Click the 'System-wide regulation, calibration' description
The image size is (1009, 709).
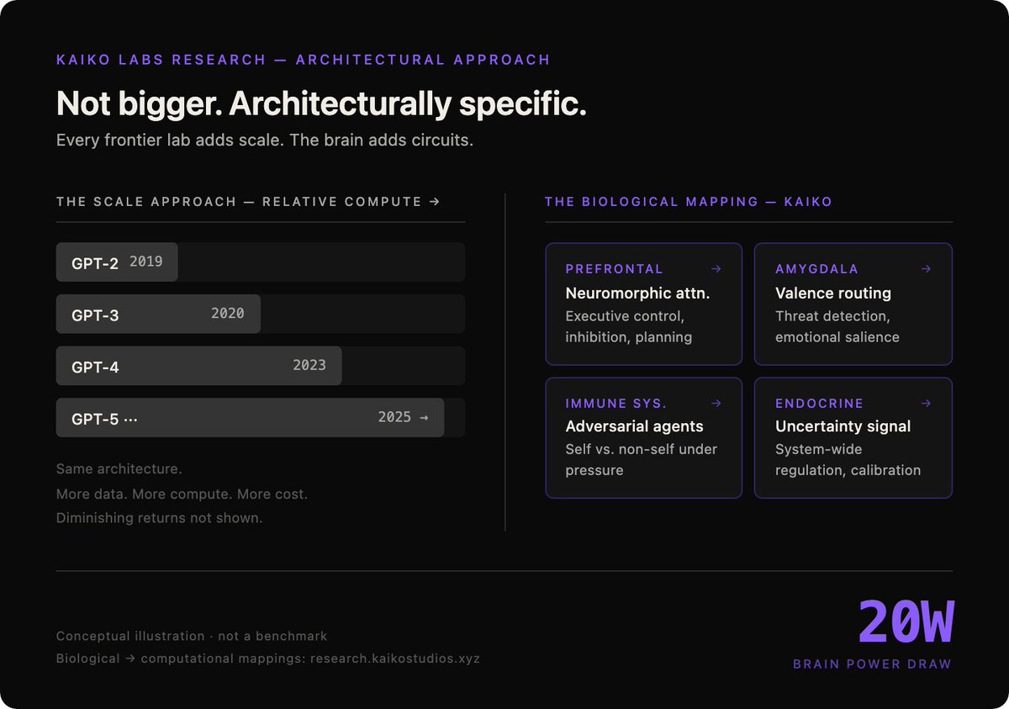pos(848,460)
